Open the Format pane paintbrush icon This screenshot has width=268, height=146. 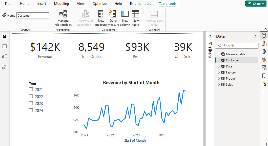[x=264, y=52]
